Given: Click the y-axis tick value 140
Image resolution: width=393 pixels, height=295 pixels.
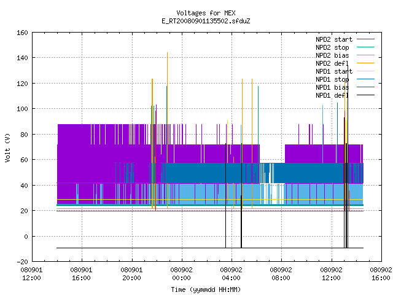Looking at the screenshot, I should coord(22,58).
